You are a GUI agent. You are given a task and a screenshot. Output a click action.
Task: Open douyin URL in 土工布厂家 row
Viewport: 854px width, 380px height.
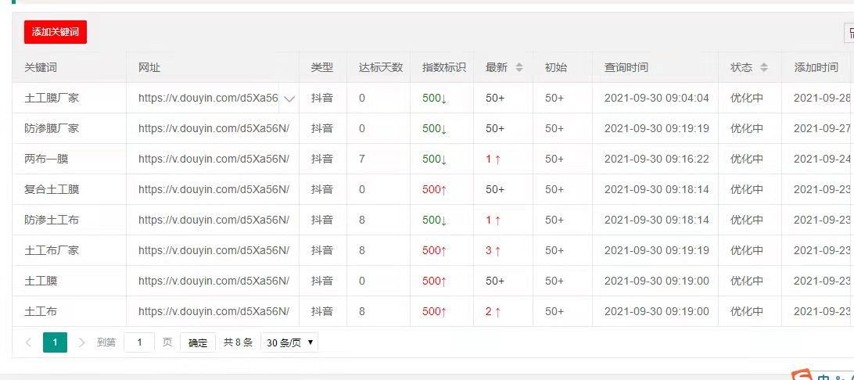213,250
